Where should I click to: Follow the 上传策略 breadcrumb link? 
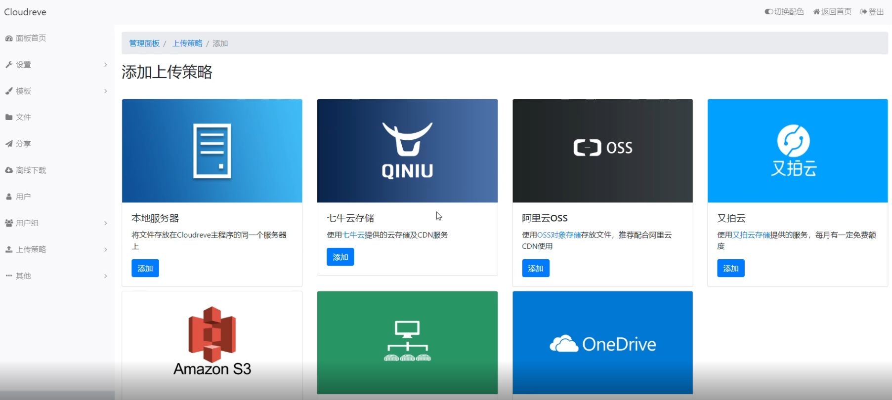(187, 43)
